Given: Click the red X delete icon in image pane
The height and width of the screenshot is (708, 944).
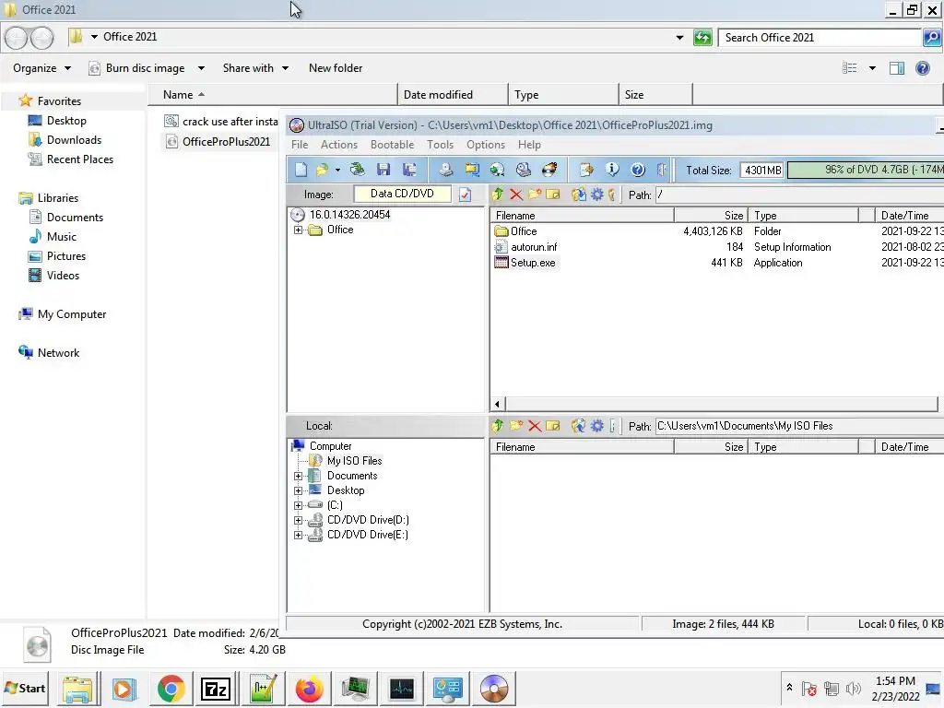Looking at the screenshot, I should (516, 195).
